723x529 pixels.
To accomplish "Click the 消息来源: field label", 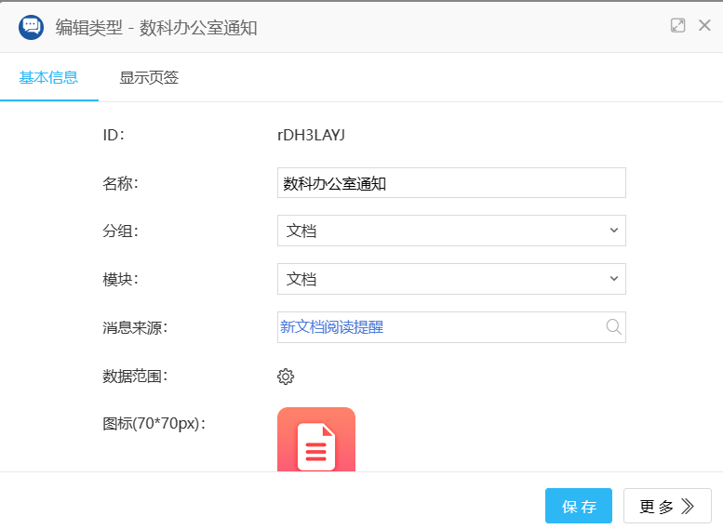I will point(135,327).
